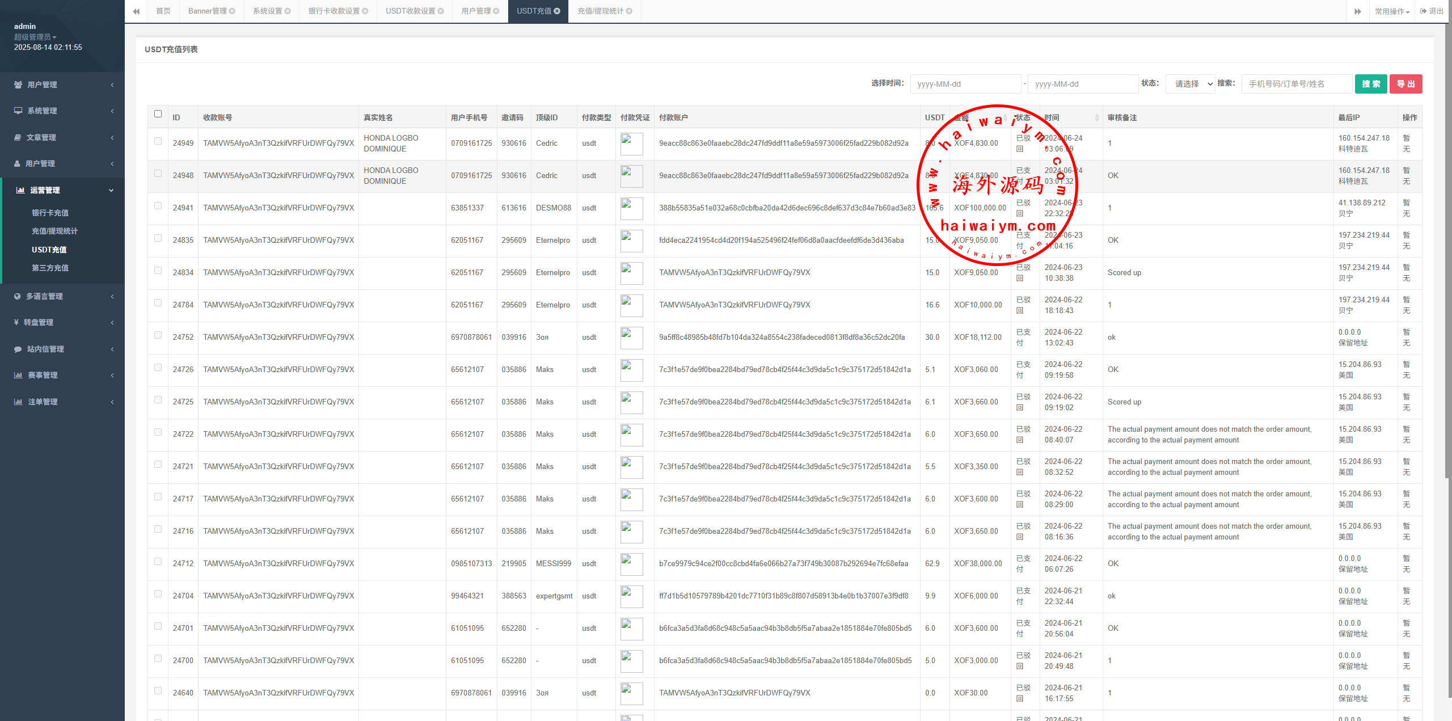Open 第三方充值 in the sidebar submenu
Image resolution: width=1452 pixels, height=721 pixels.
(50, 268)
